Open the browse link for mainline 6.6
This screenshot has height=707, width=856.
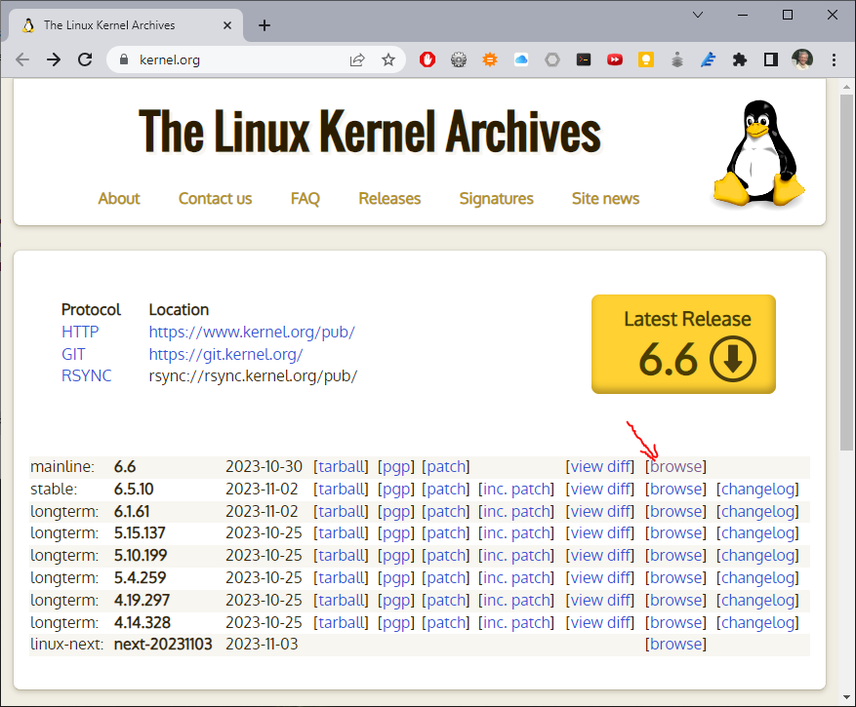(x=675, y=466)
